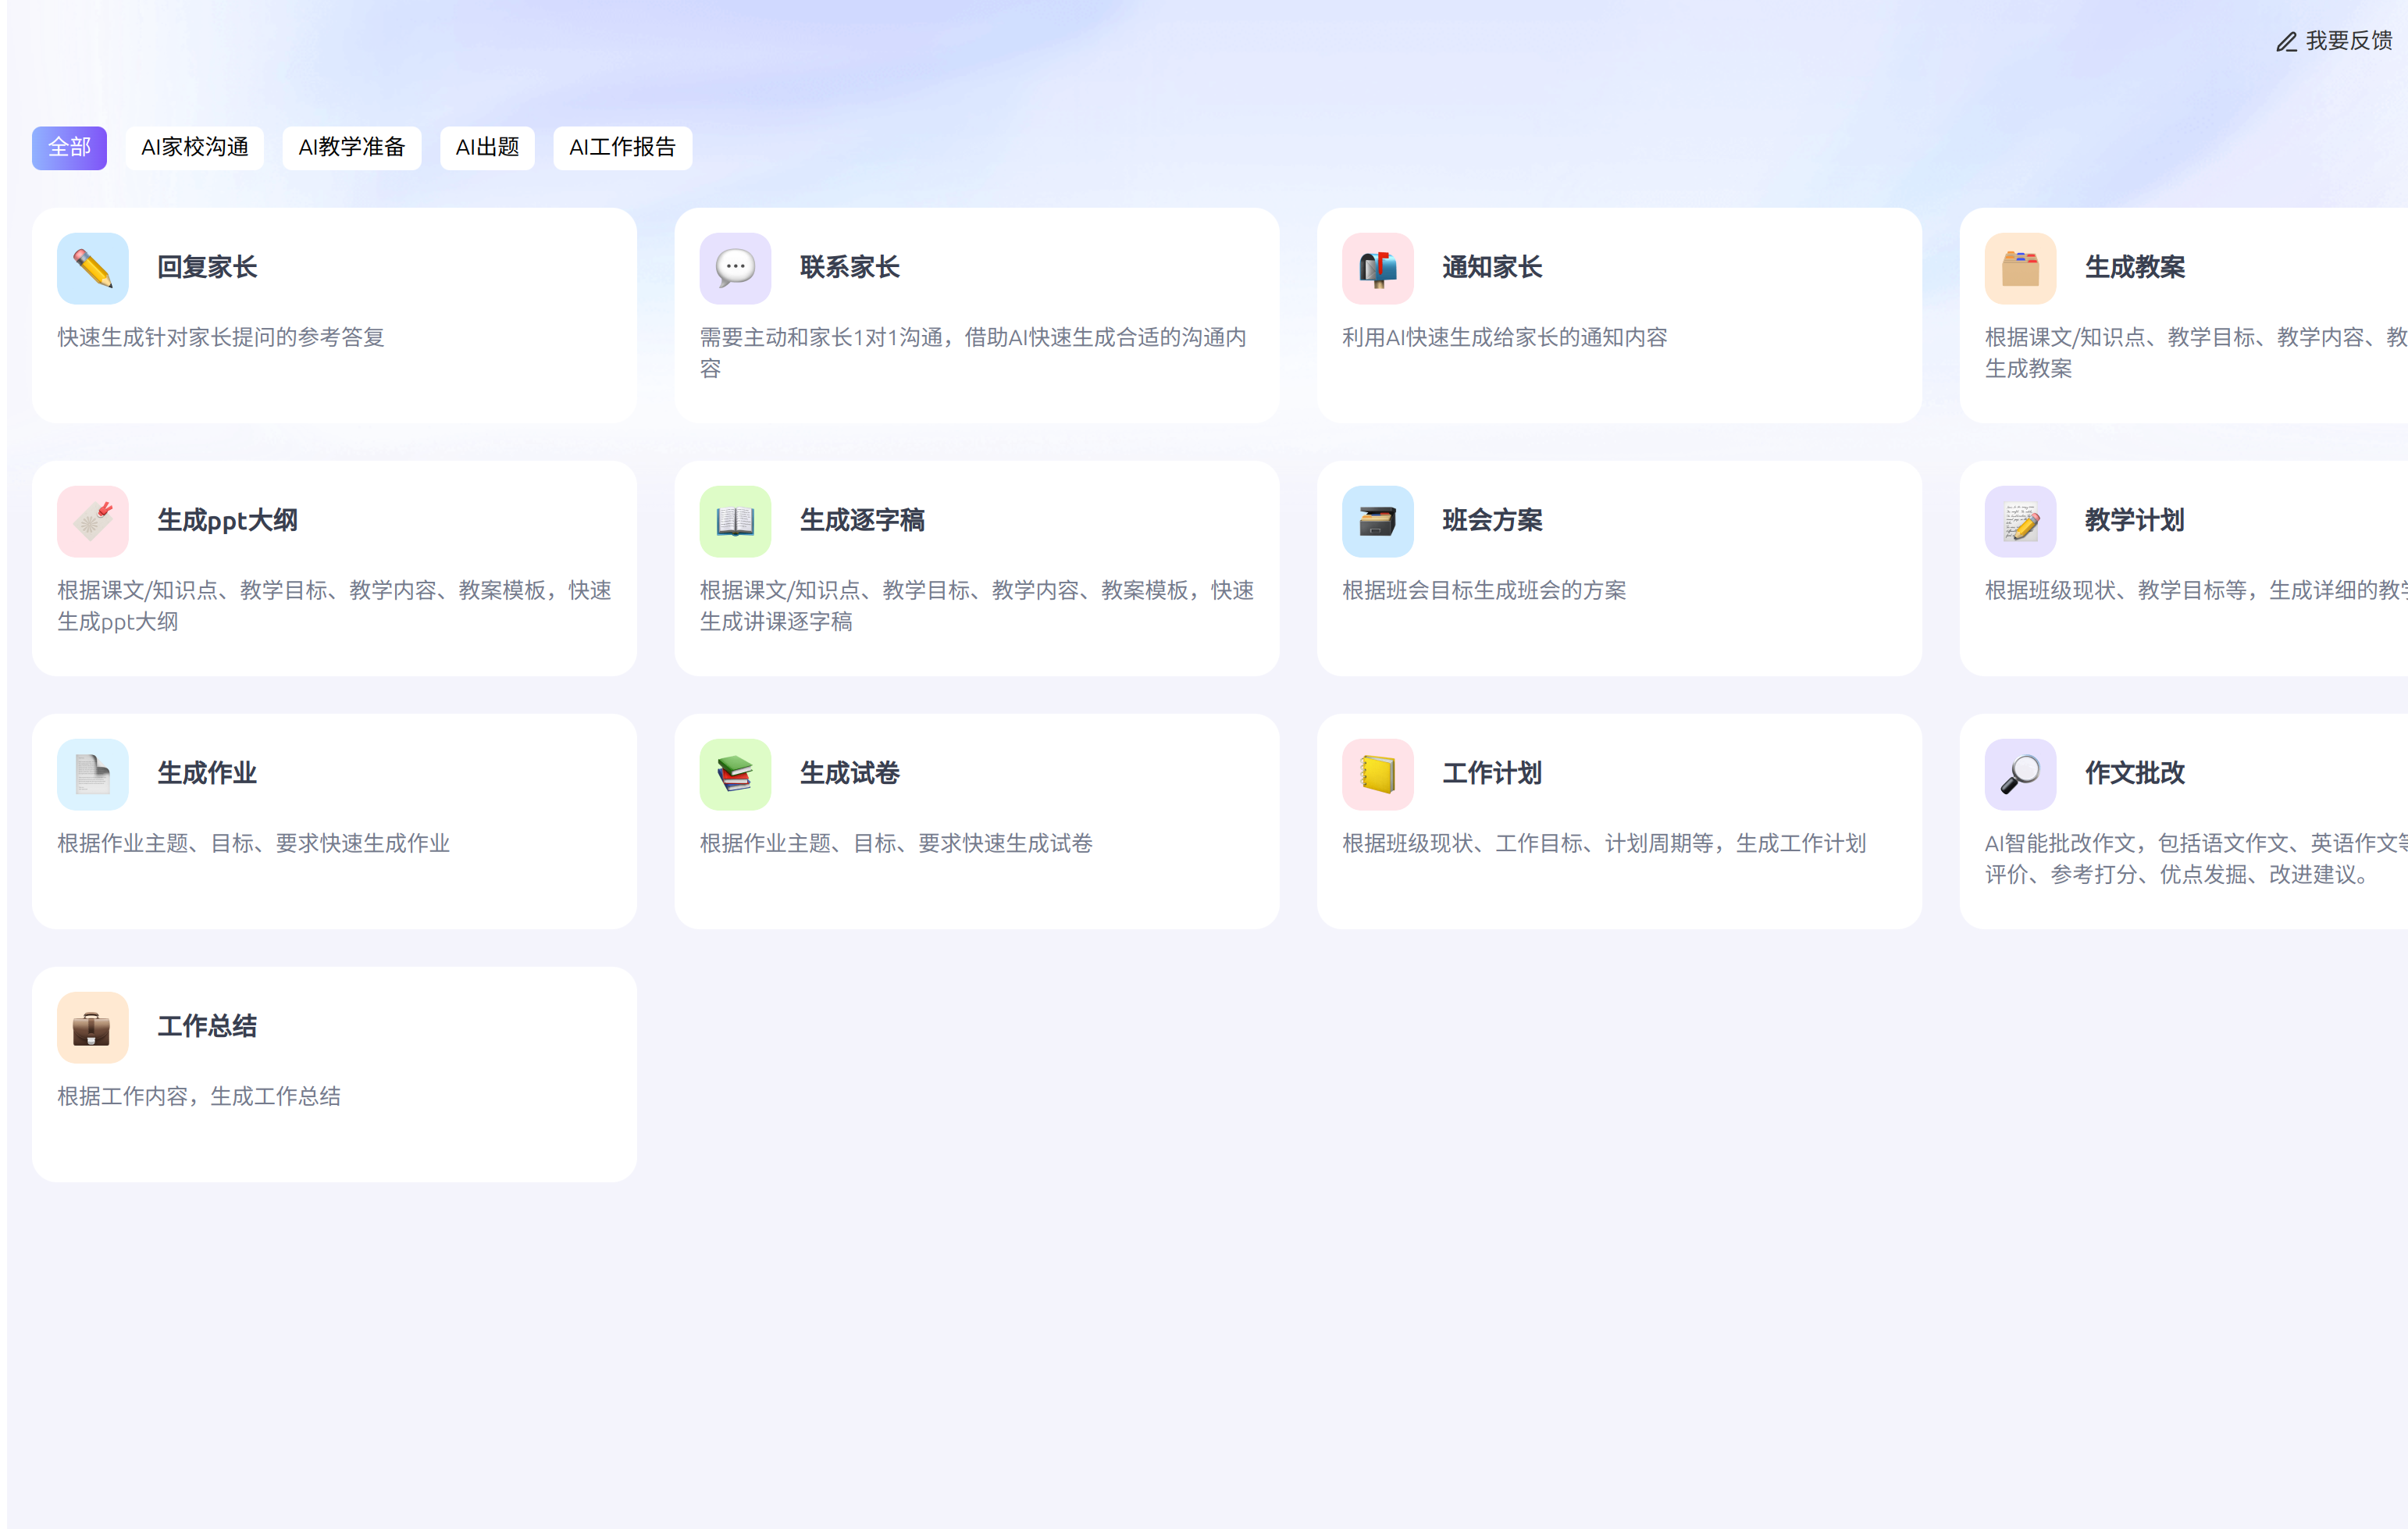Image resolution: width=2408 pixels, height=1529 pixels.
Task: Click the yellow notebook icon for 工作计划
Action: (1377, 774)
